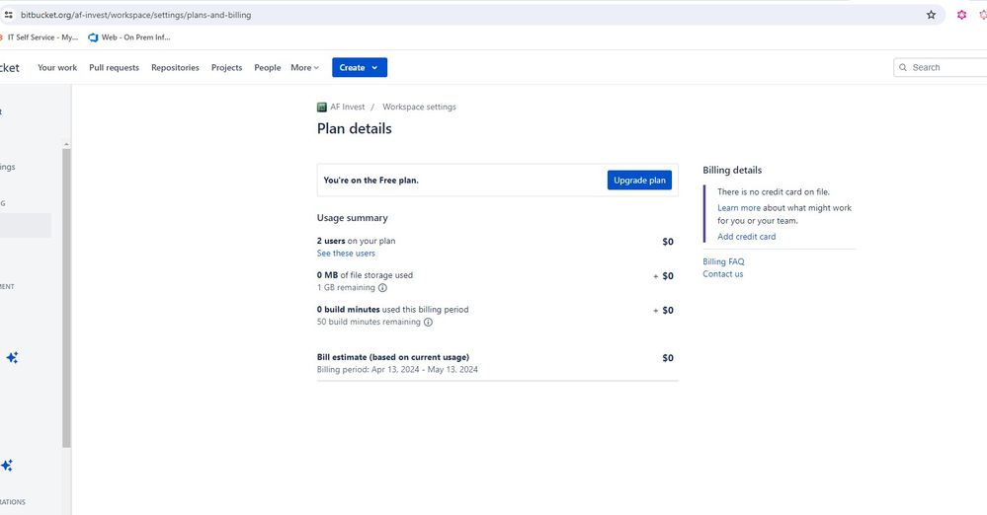987x515 pixels.
Task: Show info about file storage remaining
Action: point(382,287)
